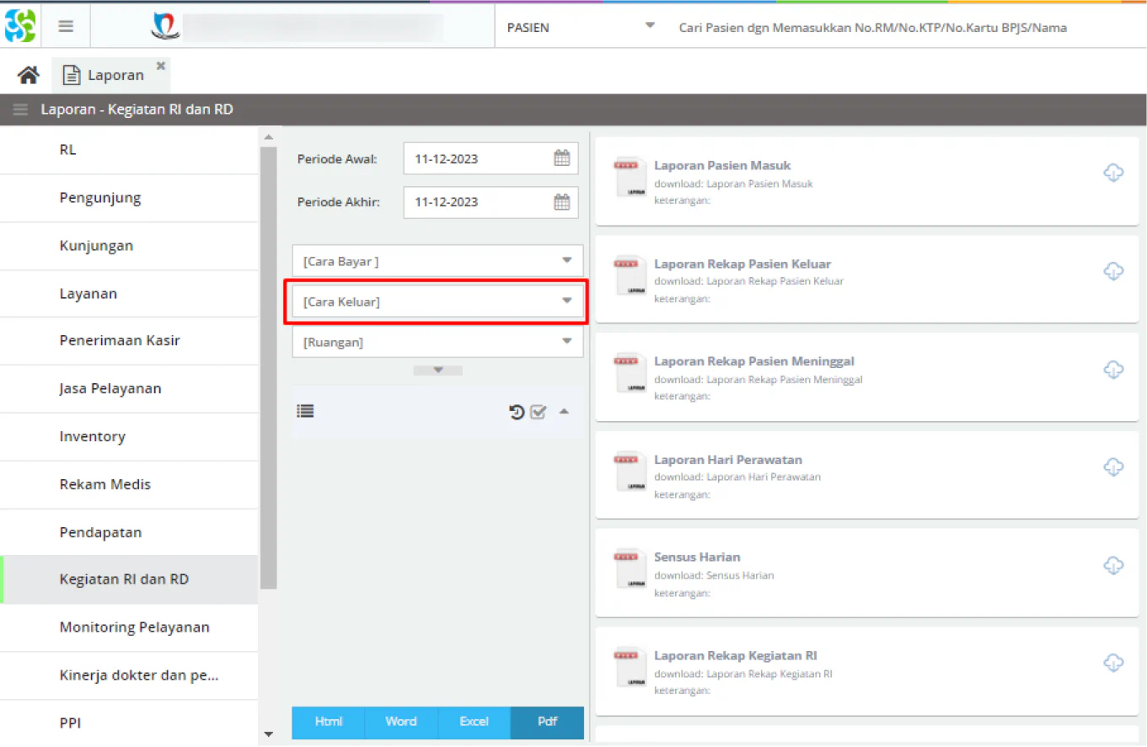Open the Periode Akhir calendar picker
Viewport: 1147px width, 747px height.
(x=561, y=202)
